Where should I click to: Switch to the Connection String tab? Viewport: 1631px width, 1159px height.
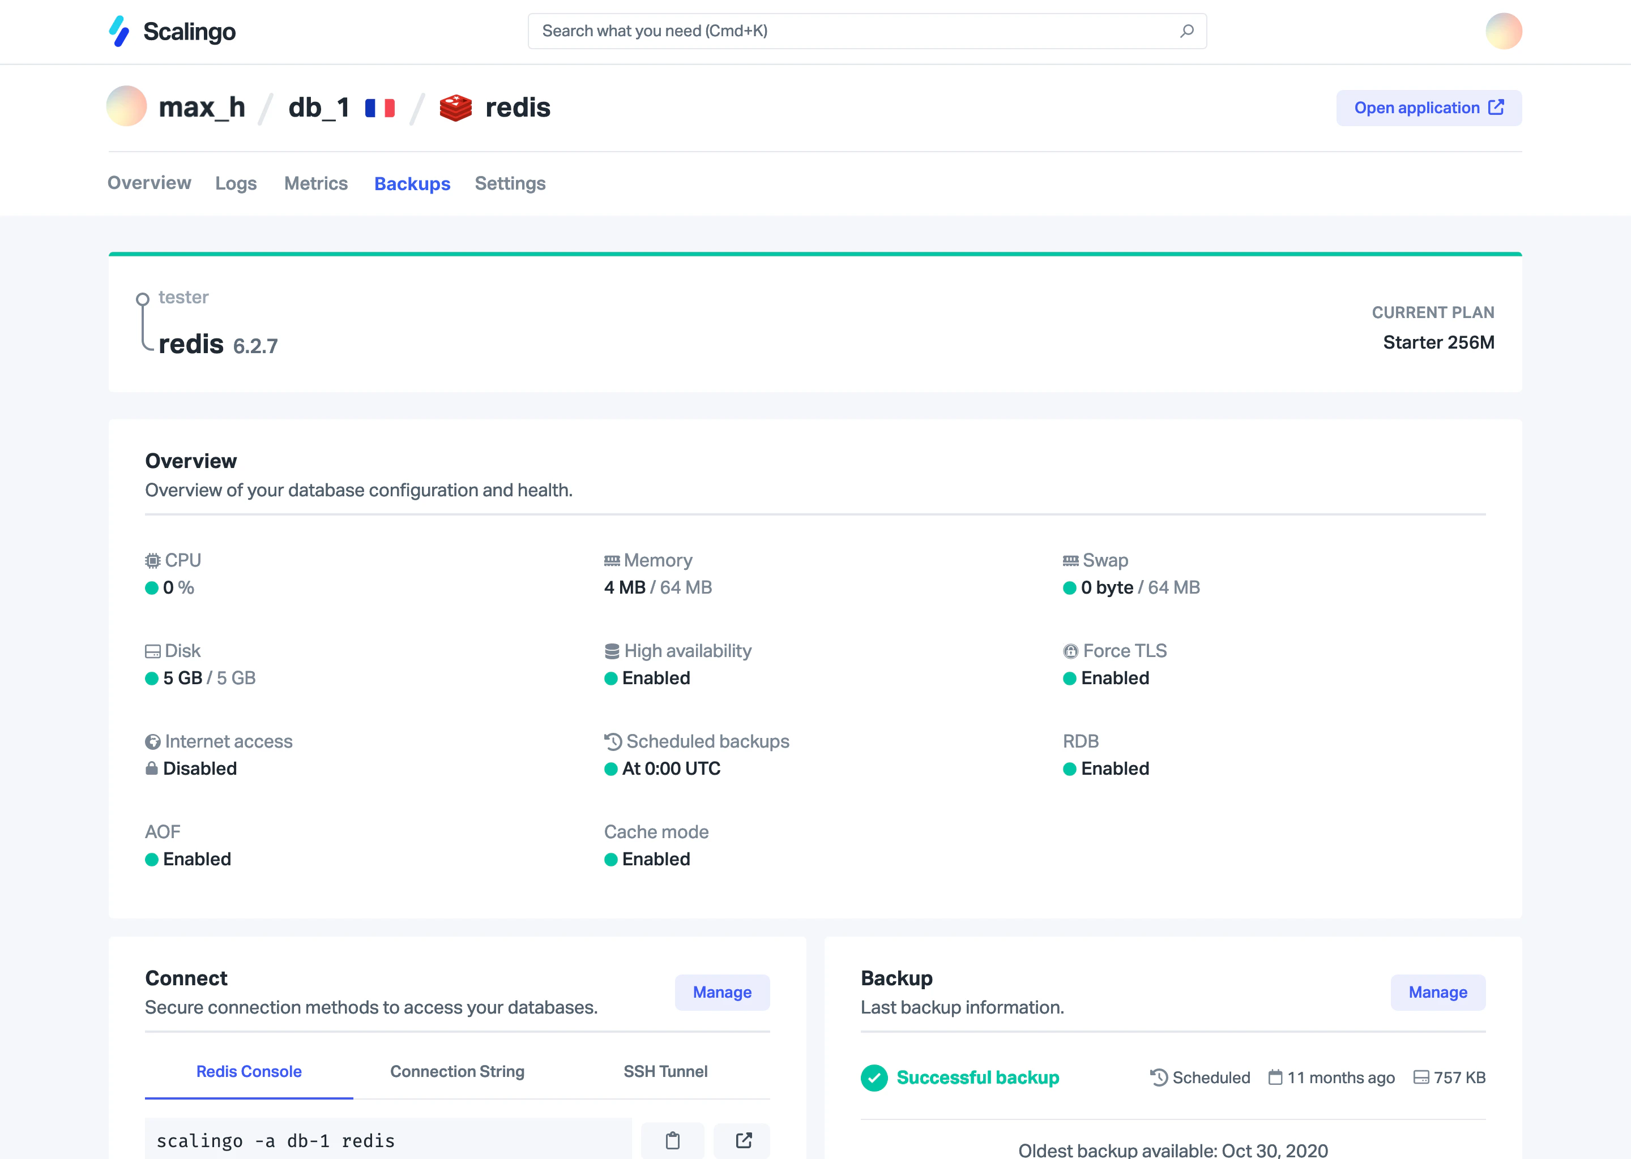click(x=457, y=1071)
